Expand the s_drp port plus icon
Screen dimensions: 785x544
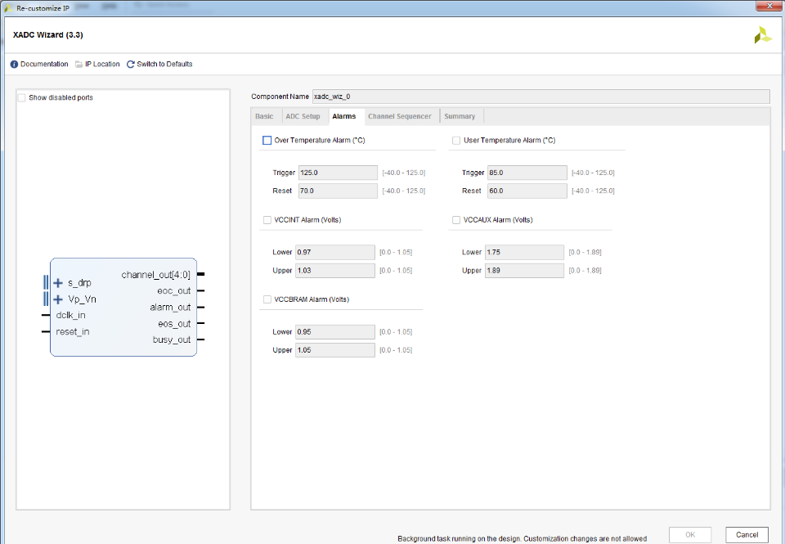coord(58,283)
